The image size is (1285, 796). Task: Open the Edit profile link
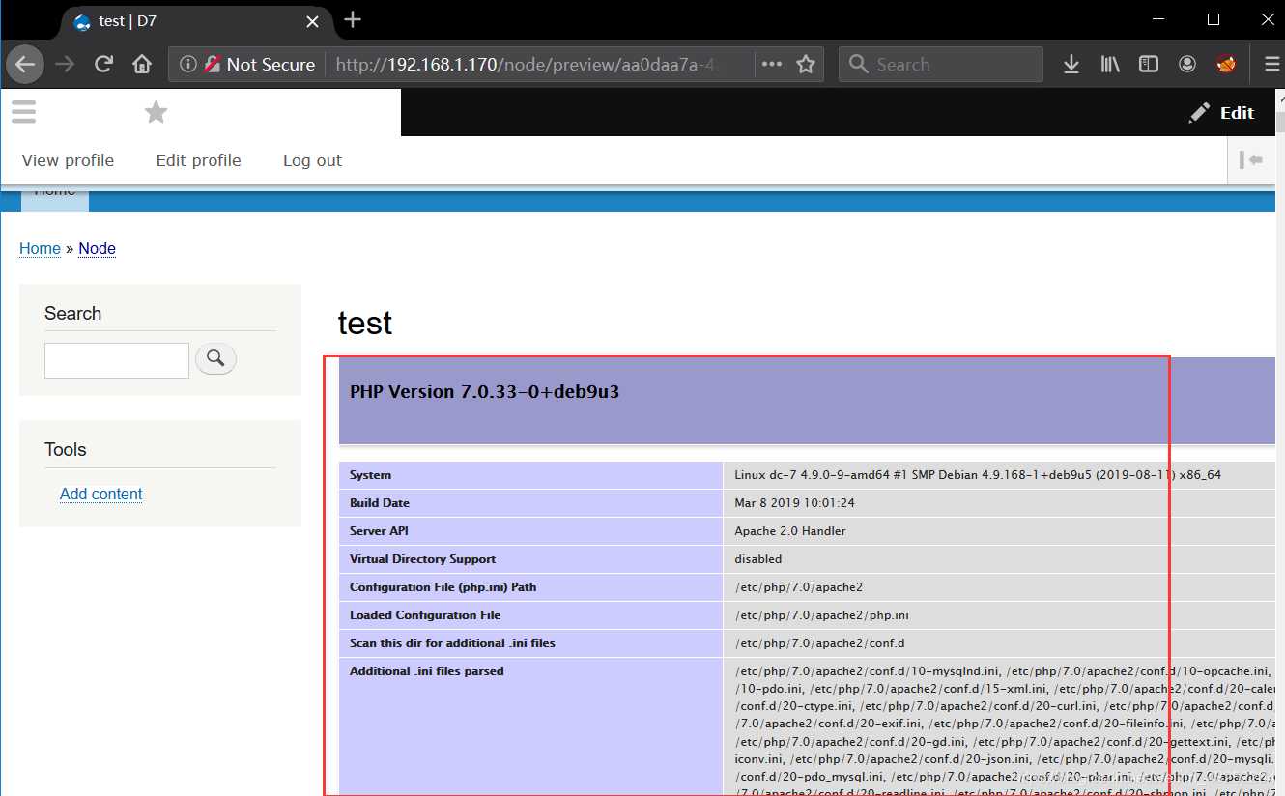coord(199,160)
